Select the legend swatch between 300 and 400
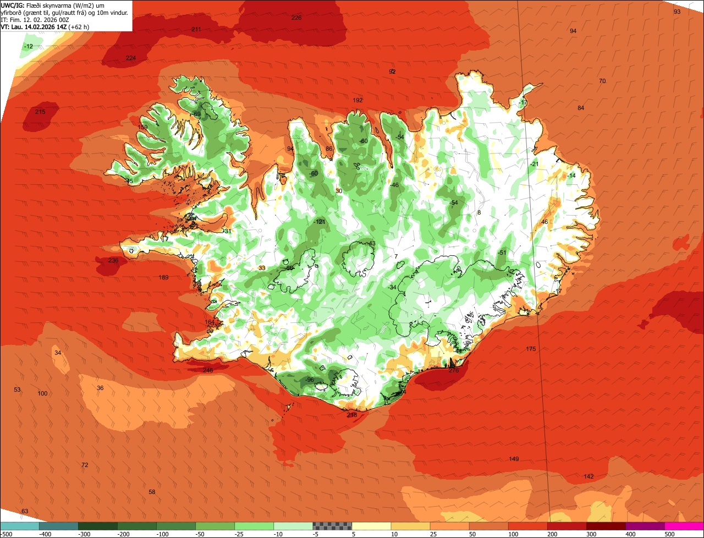Screen dimensions: 704x538 (x=606, y=526)
